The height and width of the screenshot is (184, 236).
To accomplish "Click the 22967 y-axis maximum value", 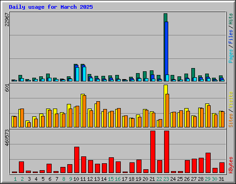I will [x=7, y=19].
